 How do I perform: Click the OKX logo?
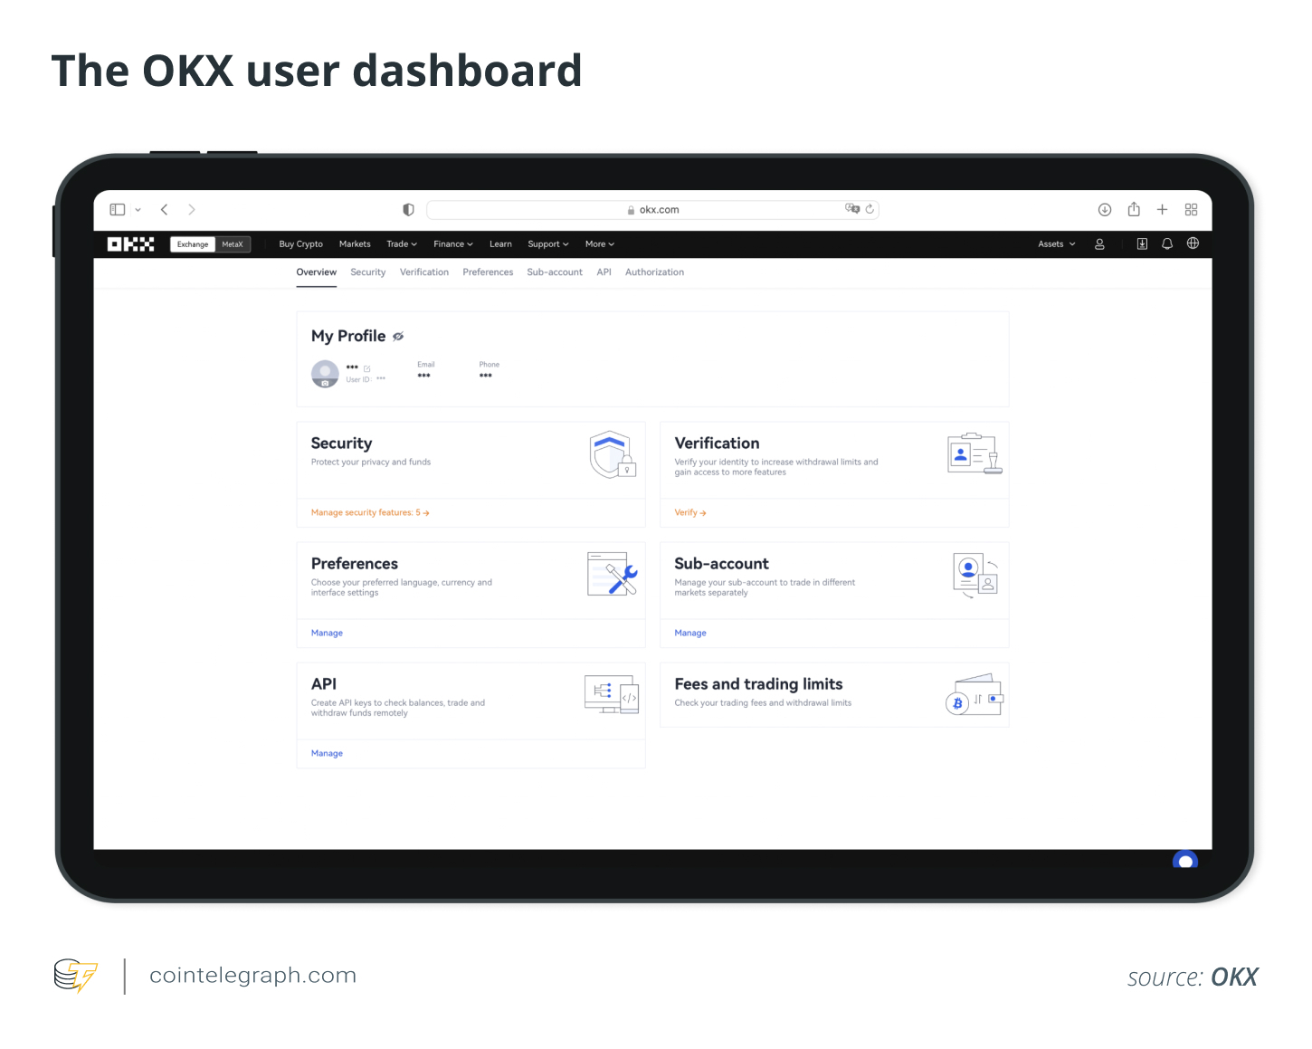point(130,244)
